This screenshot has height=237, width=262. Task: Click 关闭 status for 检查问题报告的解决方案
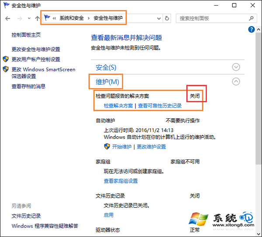[x=195, y=96]
